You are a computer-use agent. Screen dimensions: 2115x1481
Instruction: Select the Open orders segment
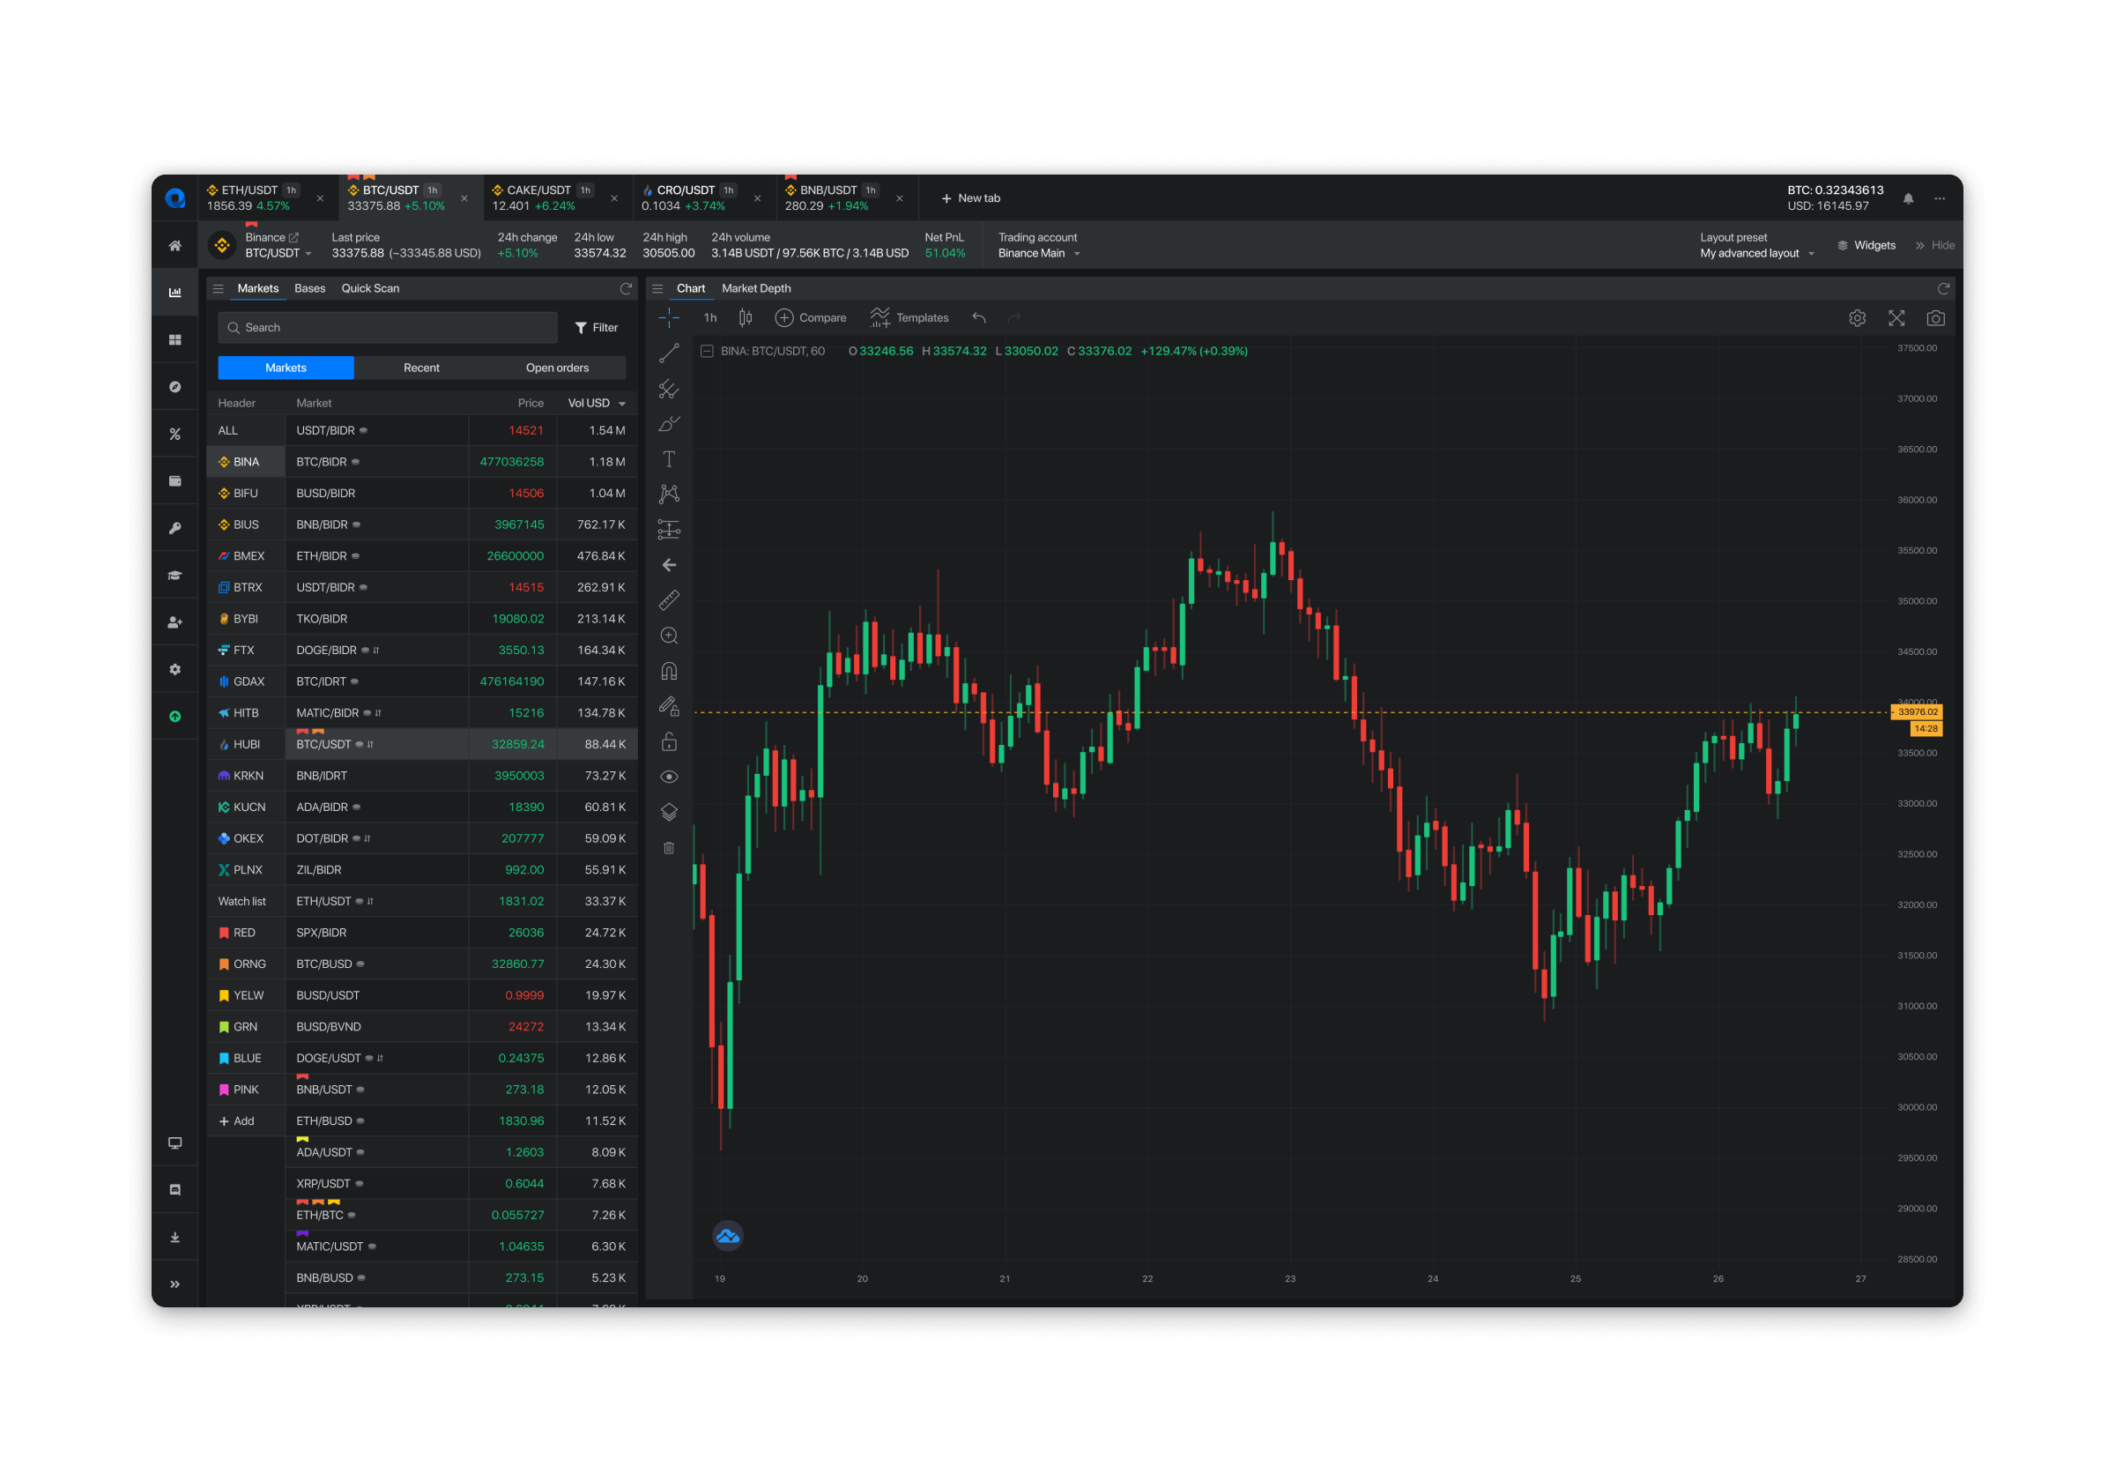pyautogui.click(x=557, y=368)
